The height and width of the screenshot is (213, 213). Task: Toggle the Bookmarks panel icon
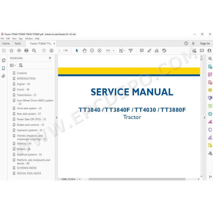pos(4,68)
